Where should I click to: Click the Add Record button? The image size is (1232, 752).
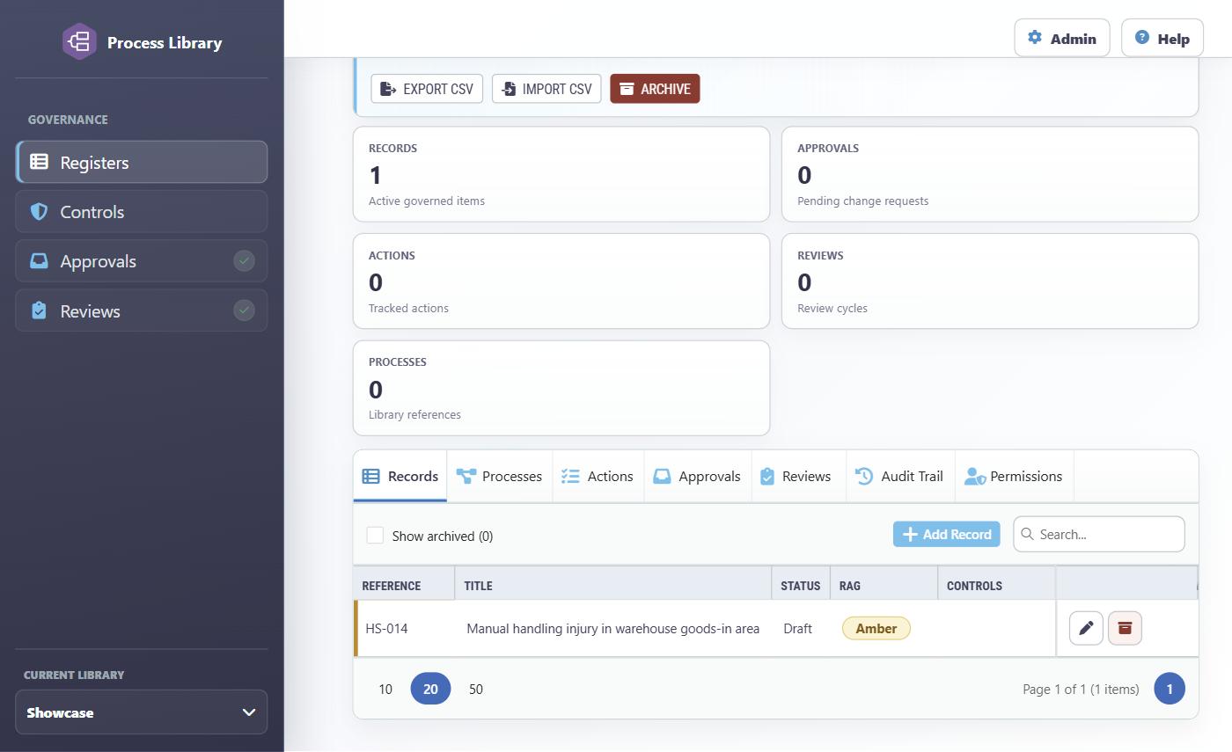click(947, 534)
